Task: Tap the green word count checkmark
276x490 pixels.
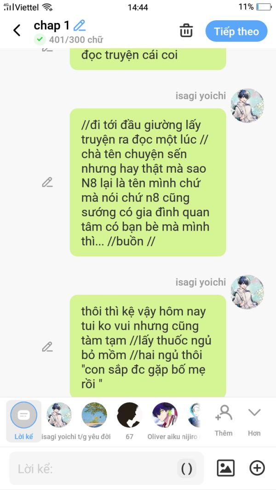Action: click(40, 39)
